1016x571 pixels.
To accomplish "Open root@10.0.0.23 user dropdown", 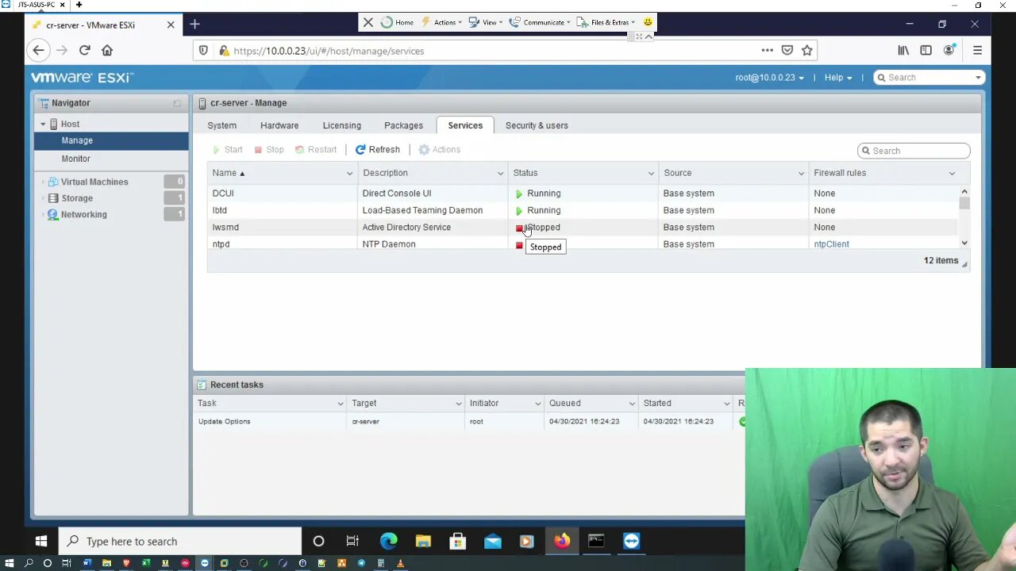I will point(769,78).
